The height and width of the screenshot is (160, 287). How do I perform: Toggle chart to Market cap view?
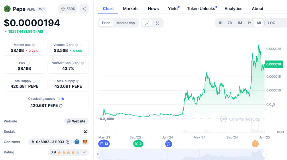(125, 23)
